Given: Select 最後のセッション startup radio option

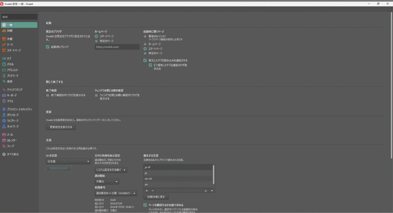Looking at the screenshot, I should (x=145, y=36).
